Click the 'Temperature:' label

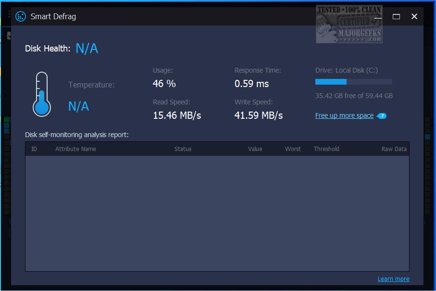point(91,85)
